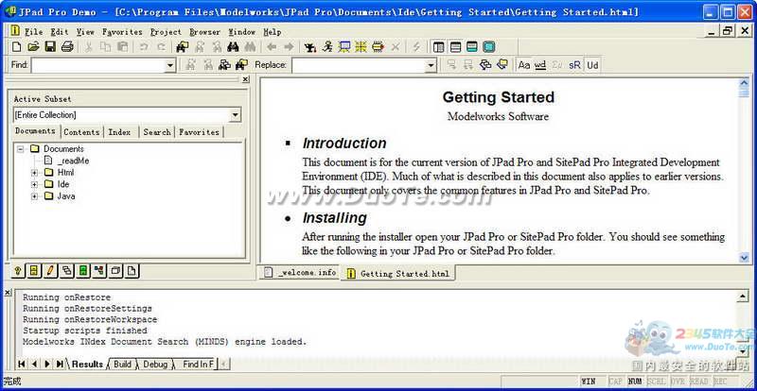Click the yellow document panel icon

[33, 271]
